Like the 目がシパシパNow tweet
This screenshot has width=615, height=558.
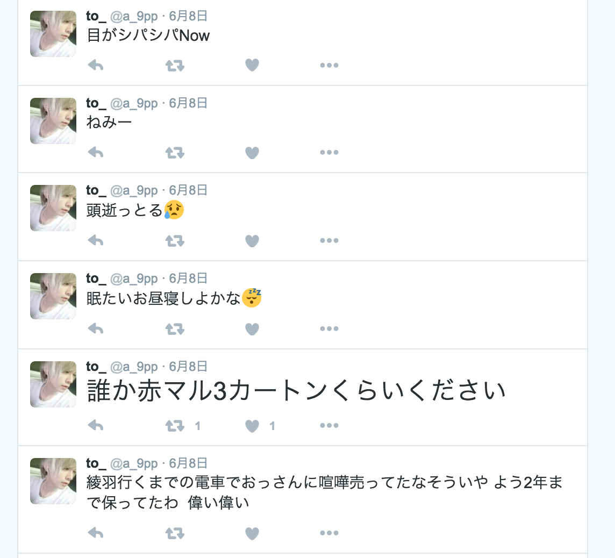point(252,65)
